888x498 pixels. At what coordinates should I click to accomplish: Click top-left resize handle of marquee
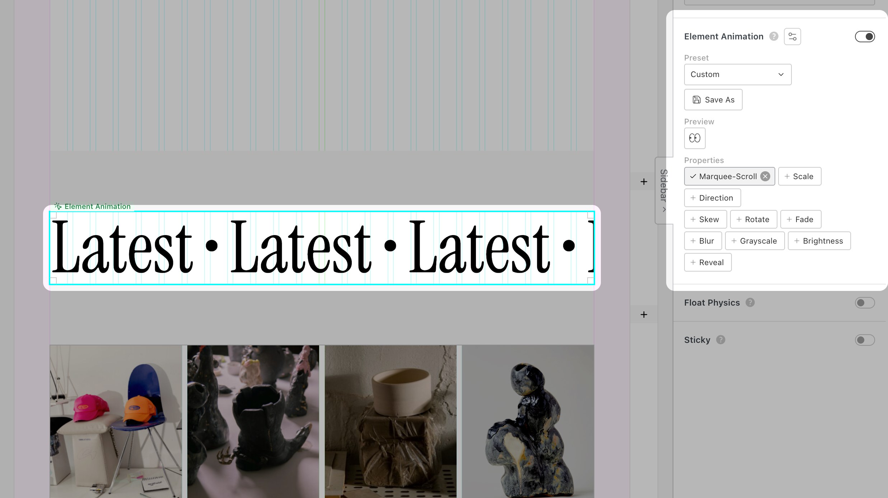tap(53, 215)
